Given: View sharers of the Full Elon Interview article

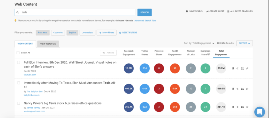Looking at the screenshot, I should click(242, 68).
